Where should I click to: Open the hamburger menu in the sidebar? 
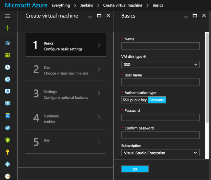tap(8, 16)
